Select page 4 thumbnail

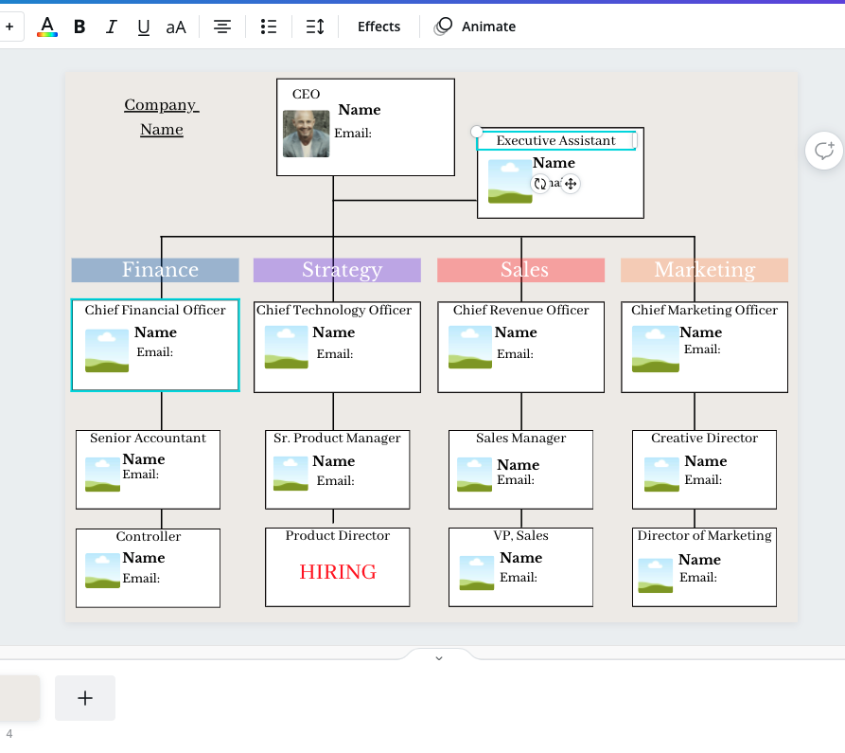(20, 698)
